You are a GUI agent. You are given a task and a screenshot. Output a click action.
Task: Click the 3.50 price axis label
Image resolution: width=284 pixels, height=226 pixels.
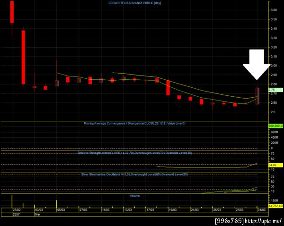[274, 19]
